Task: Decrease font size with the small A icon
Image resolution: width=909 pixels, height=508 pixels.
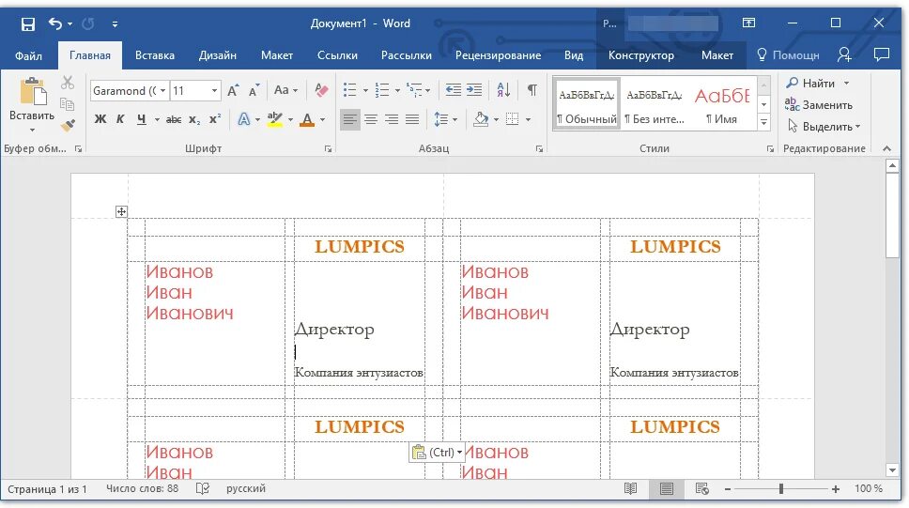Action: pos(254,90)
